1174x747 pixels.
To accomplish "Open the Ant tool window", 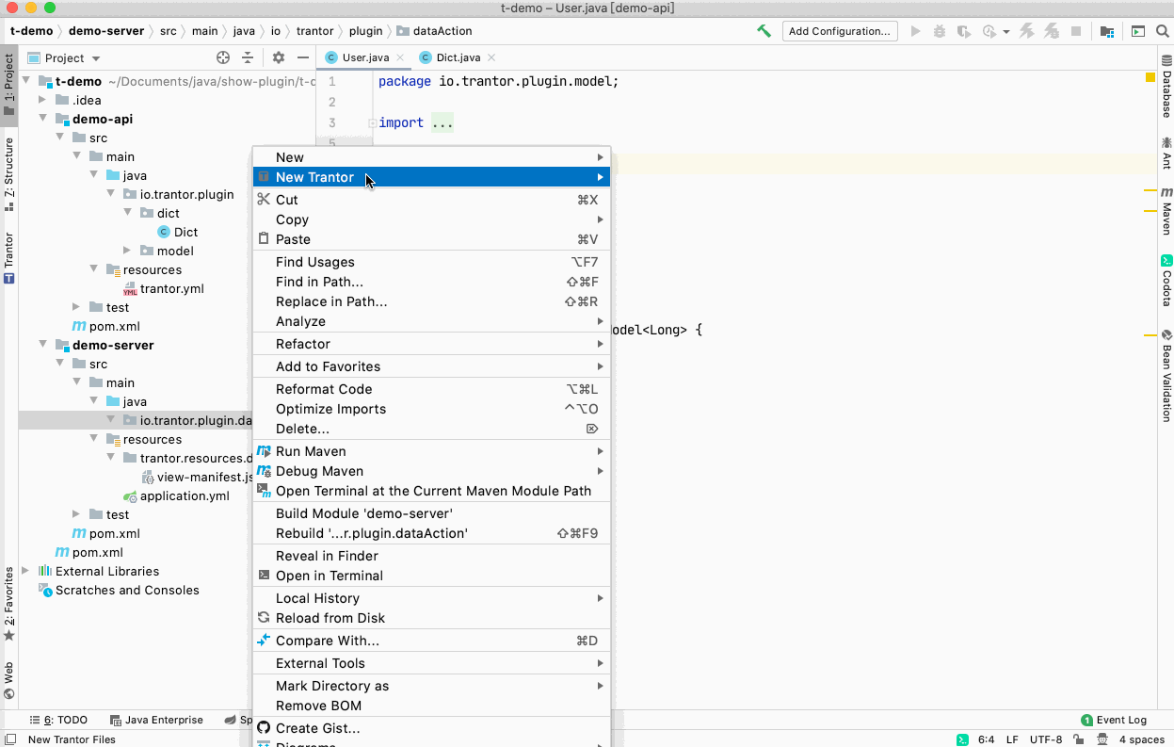I will 1166,152.
